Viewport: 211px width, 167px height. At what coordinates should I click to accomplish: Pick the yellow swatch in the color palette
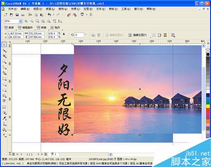[208, 106]
